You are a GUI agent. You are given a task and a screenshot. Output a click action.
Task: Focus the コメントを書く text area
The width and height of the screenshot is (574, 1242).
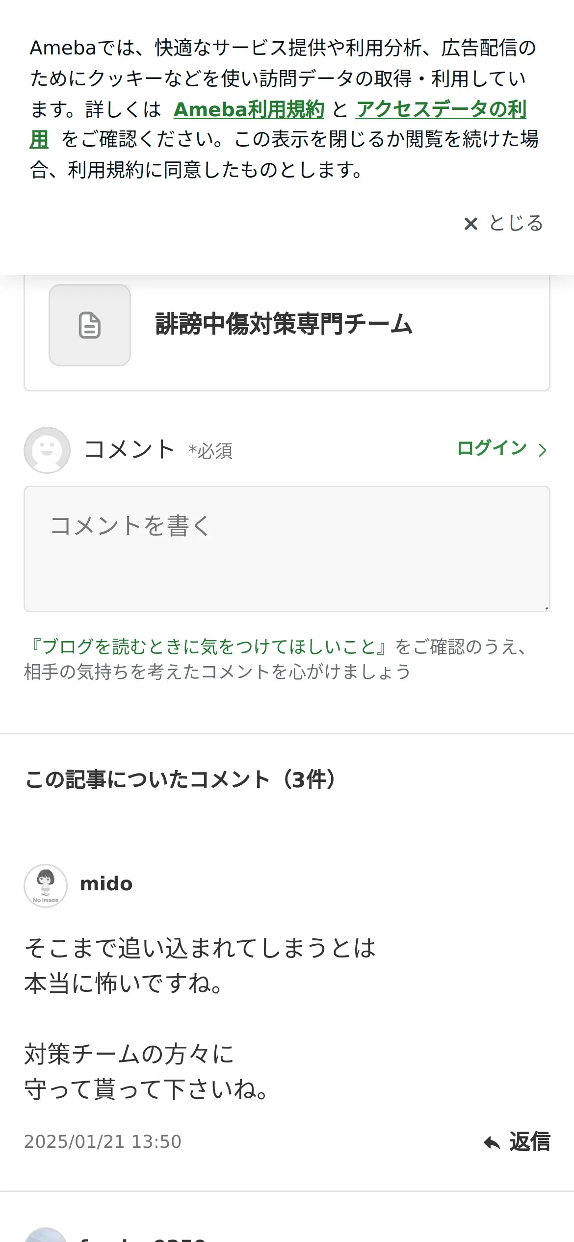pyautogui.click(x=287, y=549)
